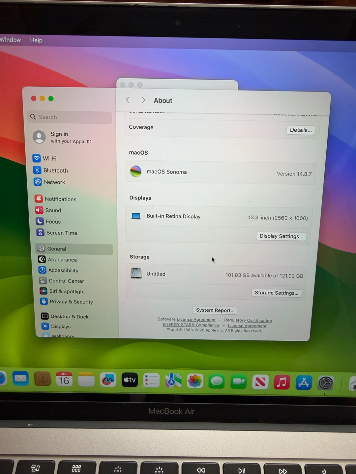The image size is (356, 474).
Task: Open Music app in Dock
Action: (x=282, y=382)
